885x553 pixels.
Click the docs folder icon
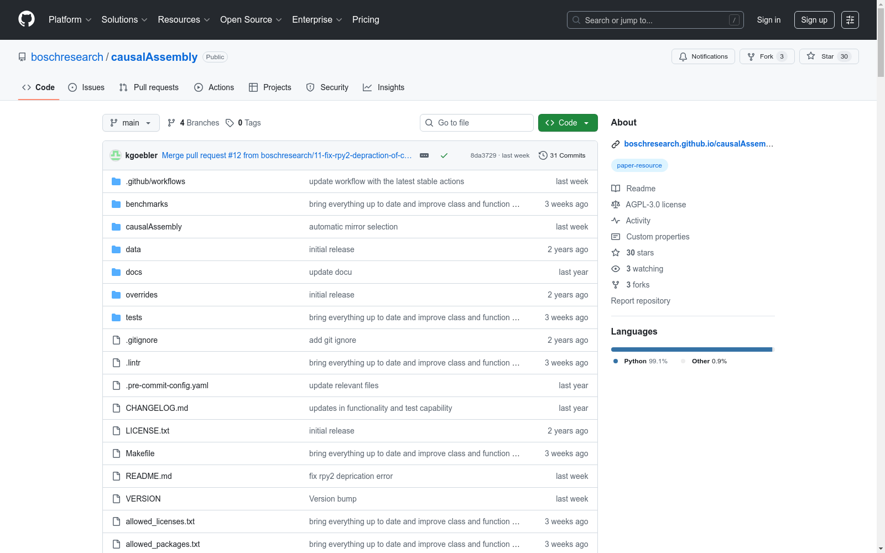click(116, 272)
